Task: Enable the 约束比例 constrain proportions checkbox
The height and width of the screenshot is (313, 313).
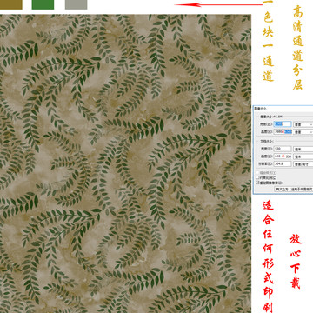Action: click(x=257, y=177)
